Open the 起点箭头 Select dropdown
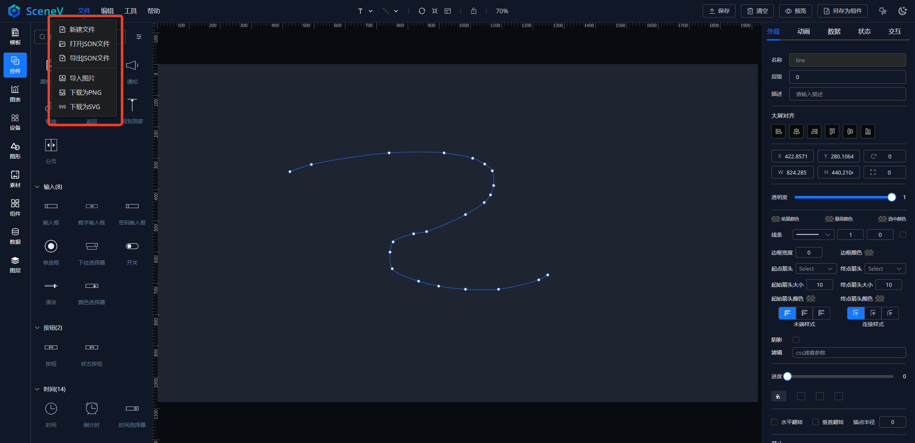The height and width of the screenshot is (443, 915). pos(816,269)
